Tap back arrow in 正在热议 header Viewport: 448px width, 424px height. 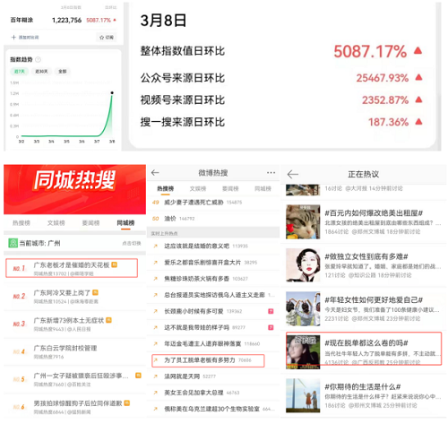point(293,174)
